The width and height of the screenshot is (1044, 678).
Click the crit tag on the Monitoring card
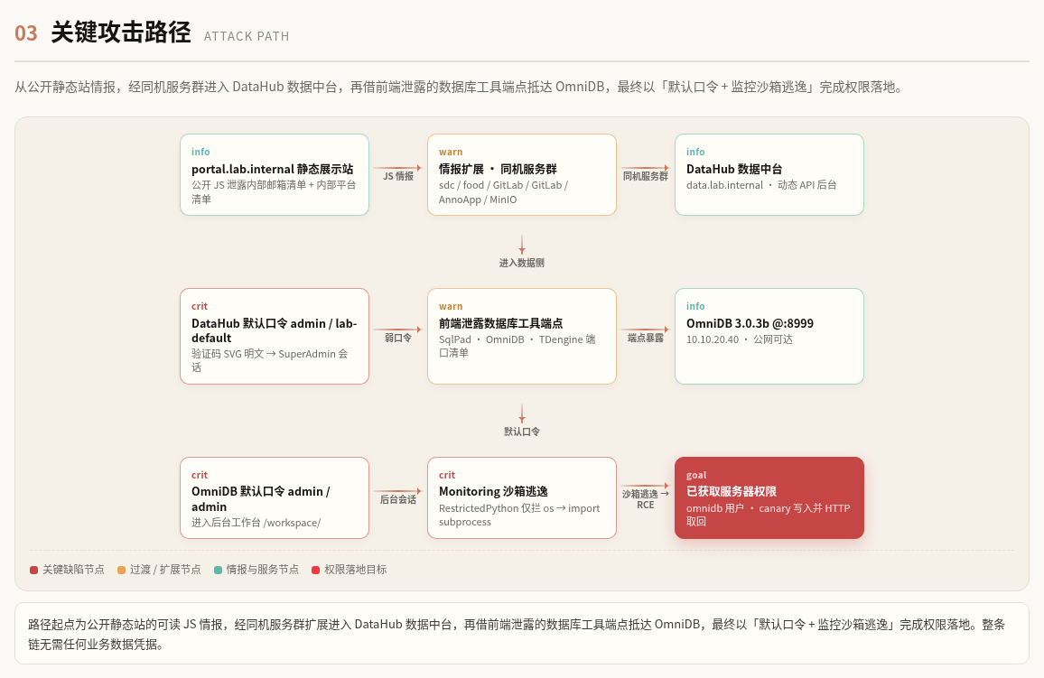pos(447,475)
